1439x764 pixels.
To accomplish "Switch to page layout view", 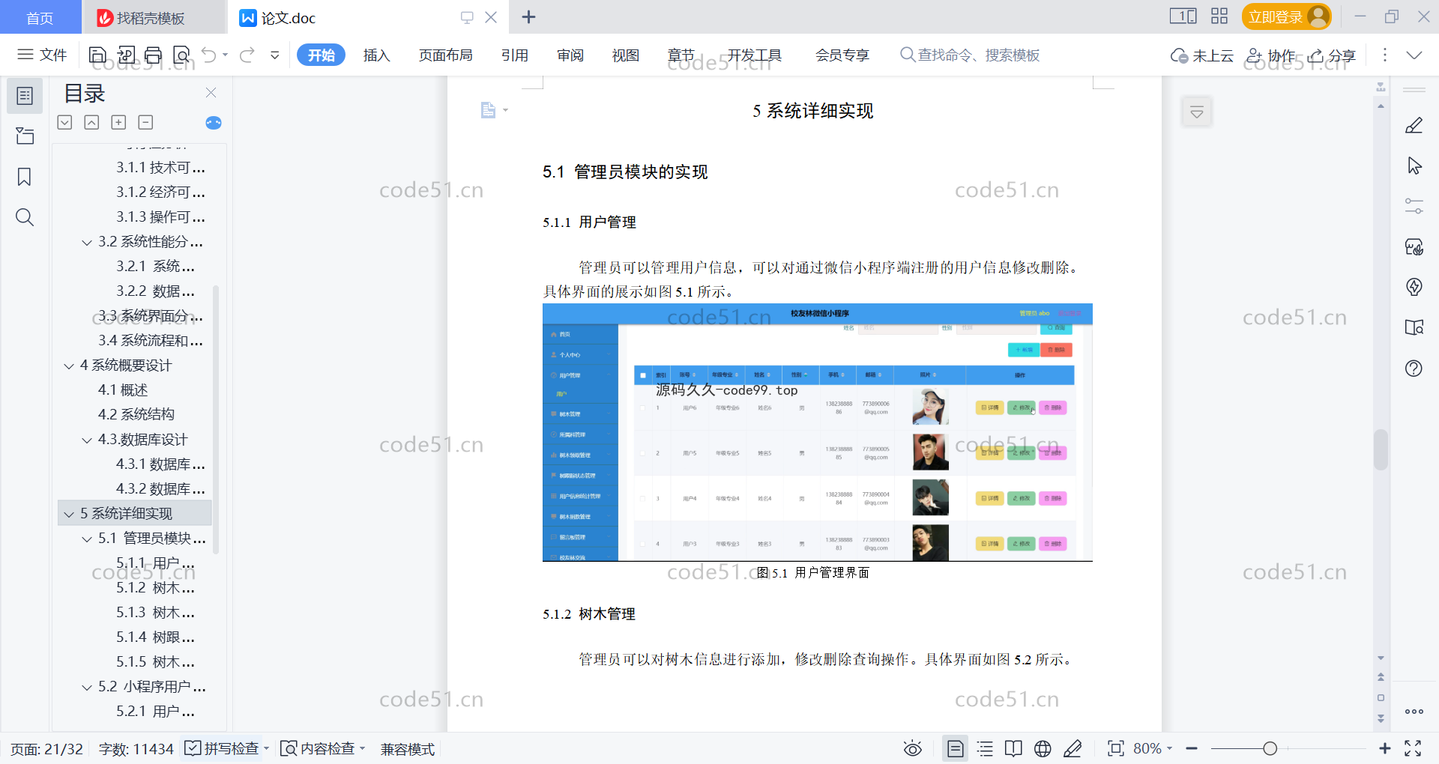I will click(955, 748).
